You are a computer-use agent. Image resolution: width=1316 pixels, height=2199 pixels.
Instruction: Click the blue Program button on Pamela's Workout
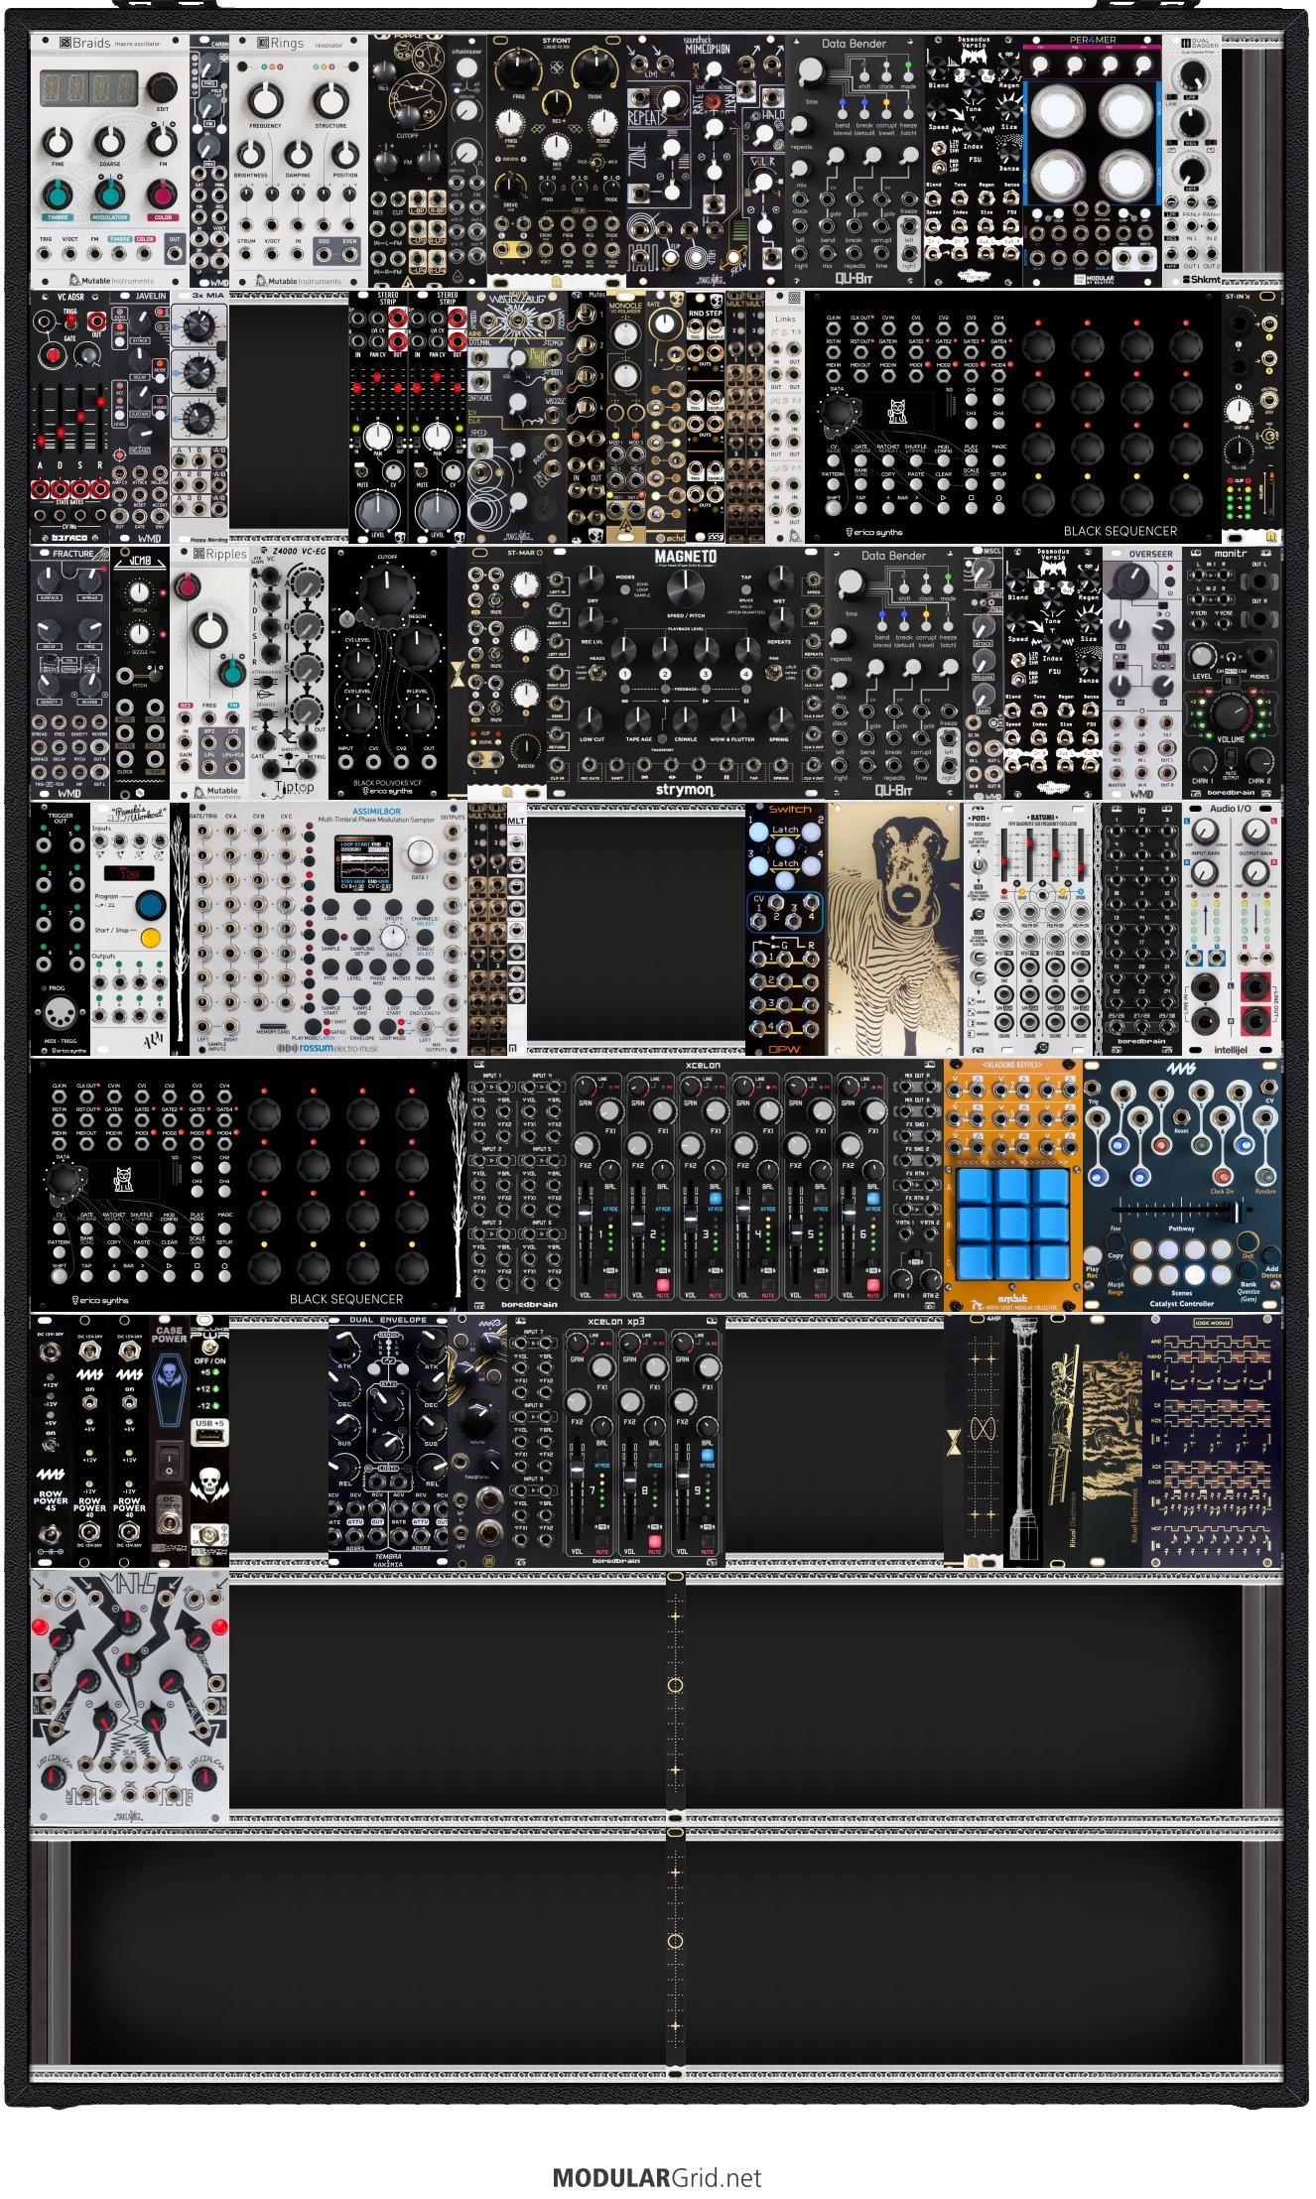click(150, 904)
